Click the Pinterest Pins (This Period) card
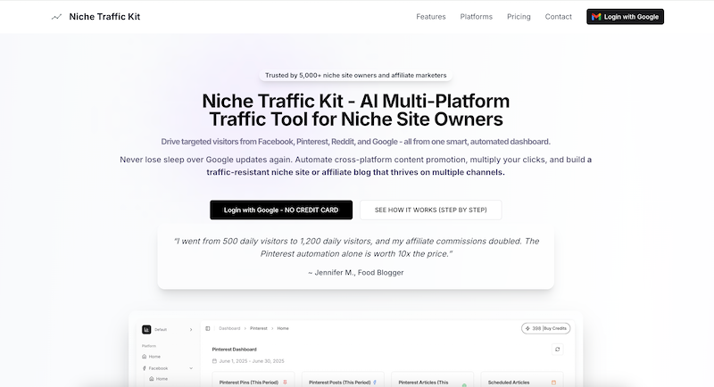 pos(253,380)
